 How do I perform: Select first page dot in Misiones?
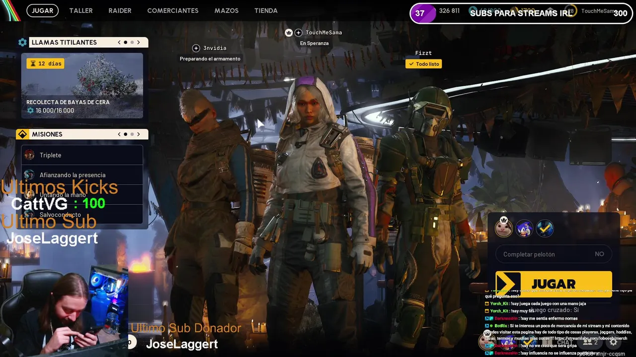[x=125, y=134]
